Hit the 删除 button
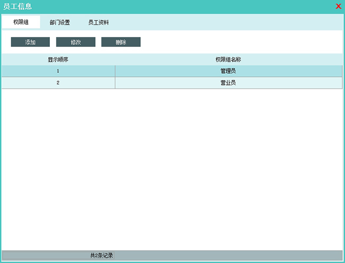Image resolution: width=345 pixels, height=263 pixels. point(121,42)
